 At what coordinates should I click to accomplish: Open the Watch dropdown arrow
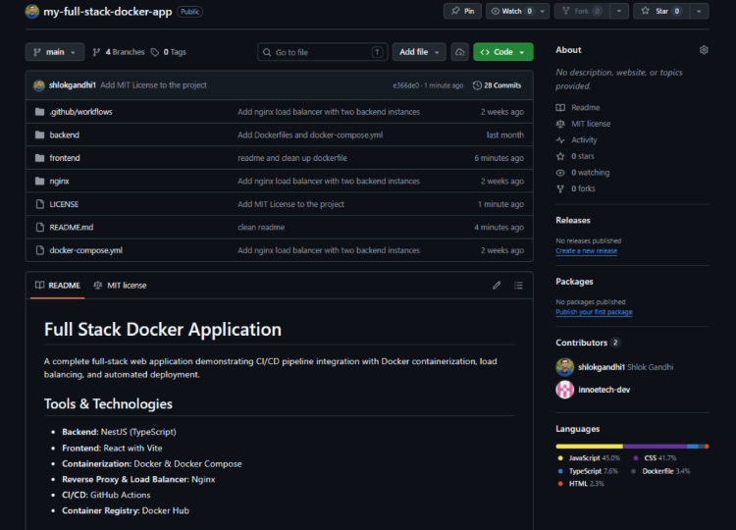[543, 11]
